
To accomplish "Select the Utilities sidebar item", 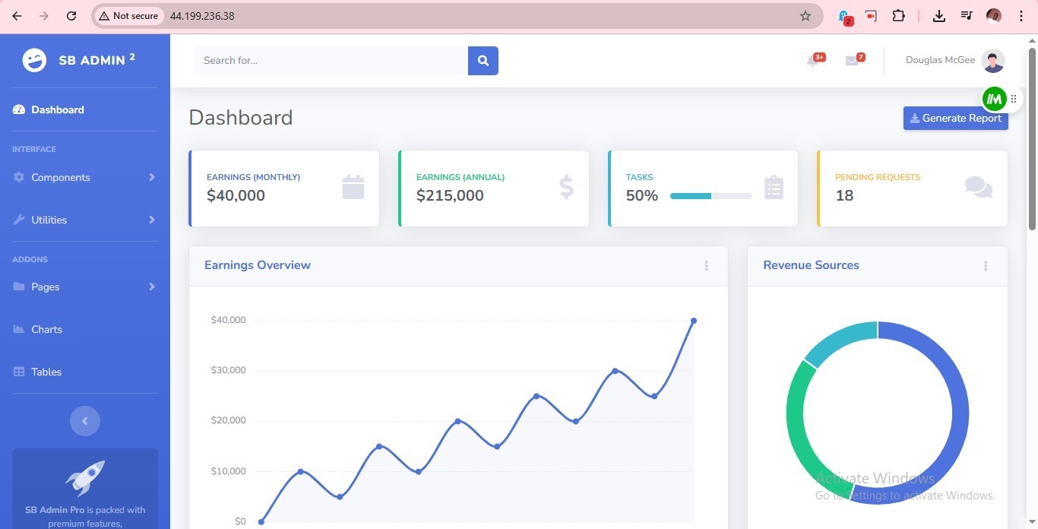I will pyautogui.click(x=85, y=220).
